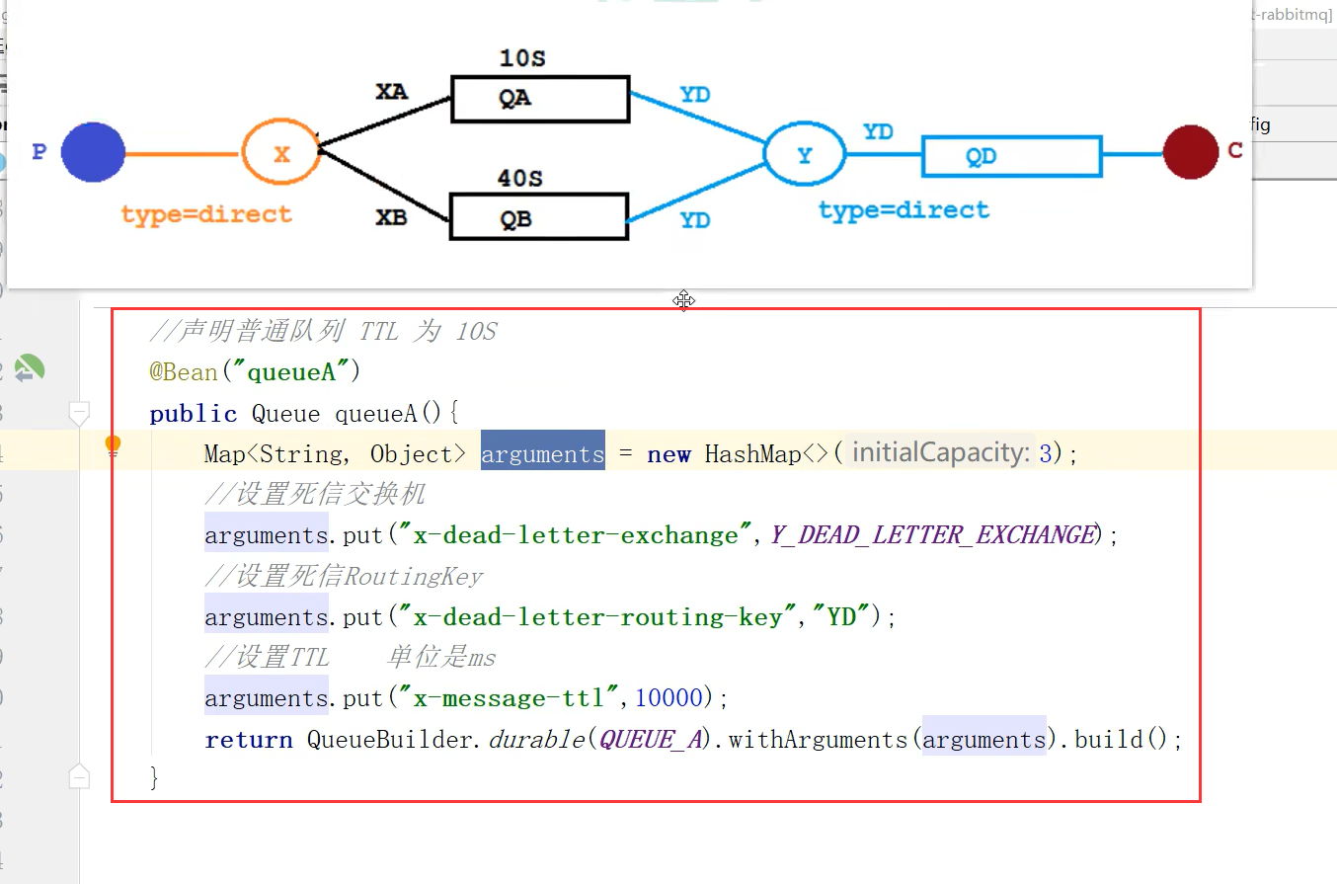Image resolution: width=1337 pixels, height=884 pixels.
Task: Click the orange X exchange circle
Action: point(281,153)
